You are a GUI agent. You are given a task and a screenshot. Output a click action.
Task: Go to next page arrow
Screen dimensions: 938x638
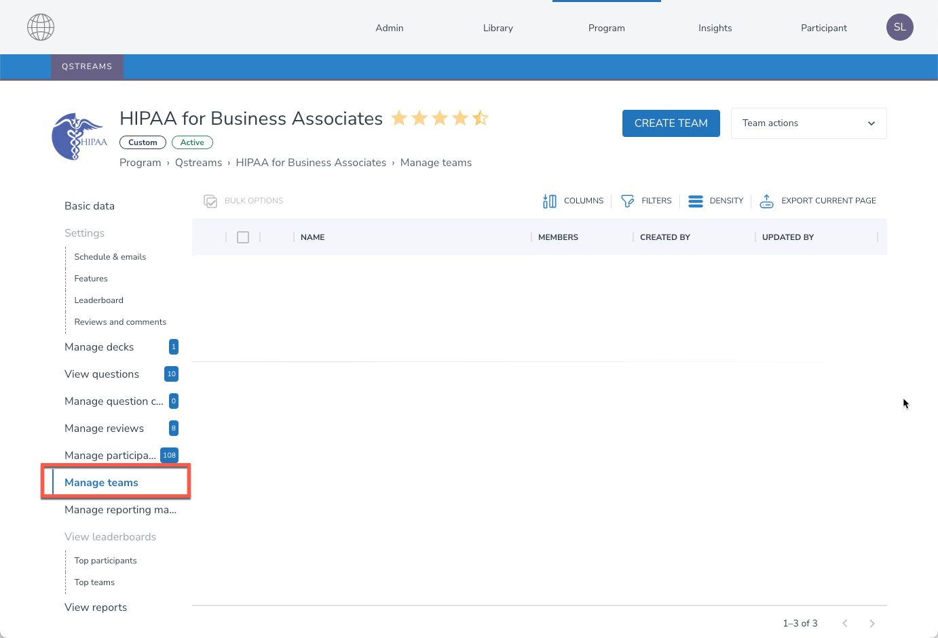pyautogui.click(x=872, y=623)
